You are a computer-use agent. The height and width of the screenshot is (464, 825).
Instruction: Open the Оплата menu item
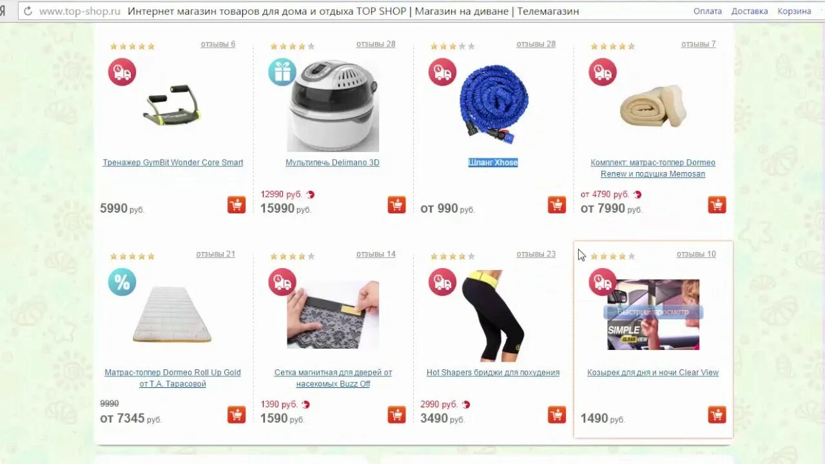pyautogui.click(x=708, y=11)
